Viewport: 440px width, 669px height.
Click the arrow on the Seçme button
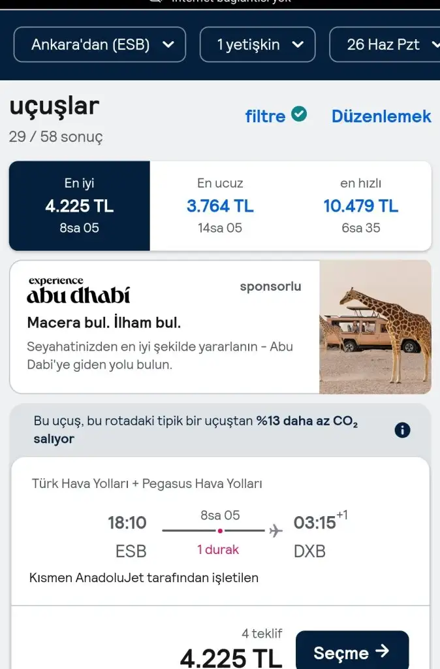(383, 651)
